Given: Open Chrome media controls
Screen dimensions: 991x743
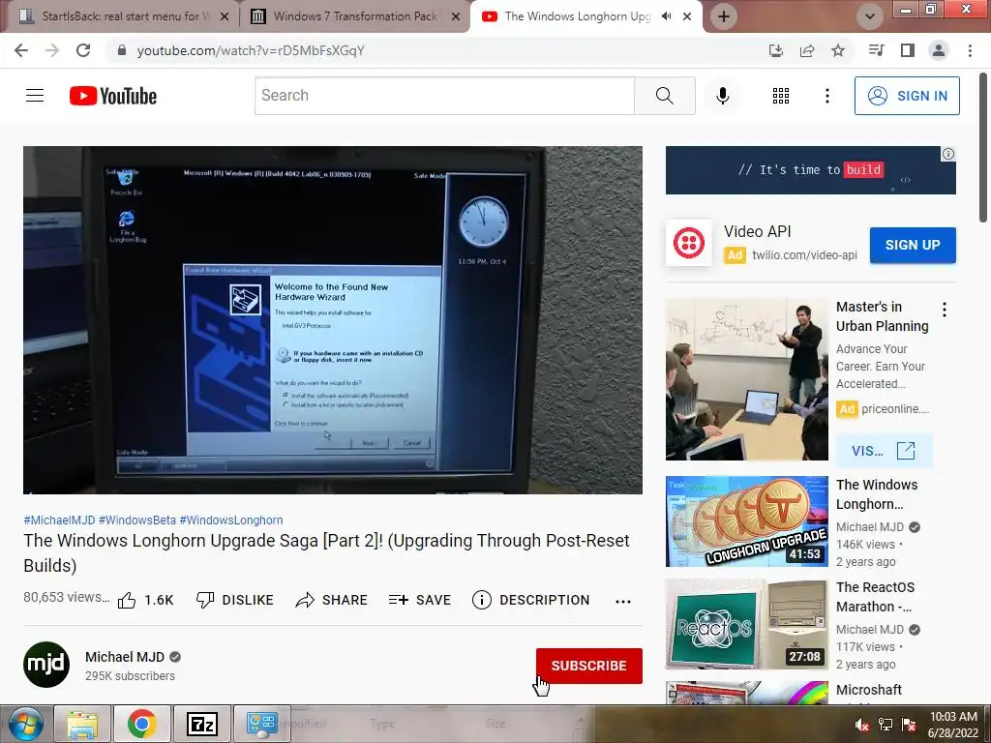Looking at the screenshot, I should [876, 50].
